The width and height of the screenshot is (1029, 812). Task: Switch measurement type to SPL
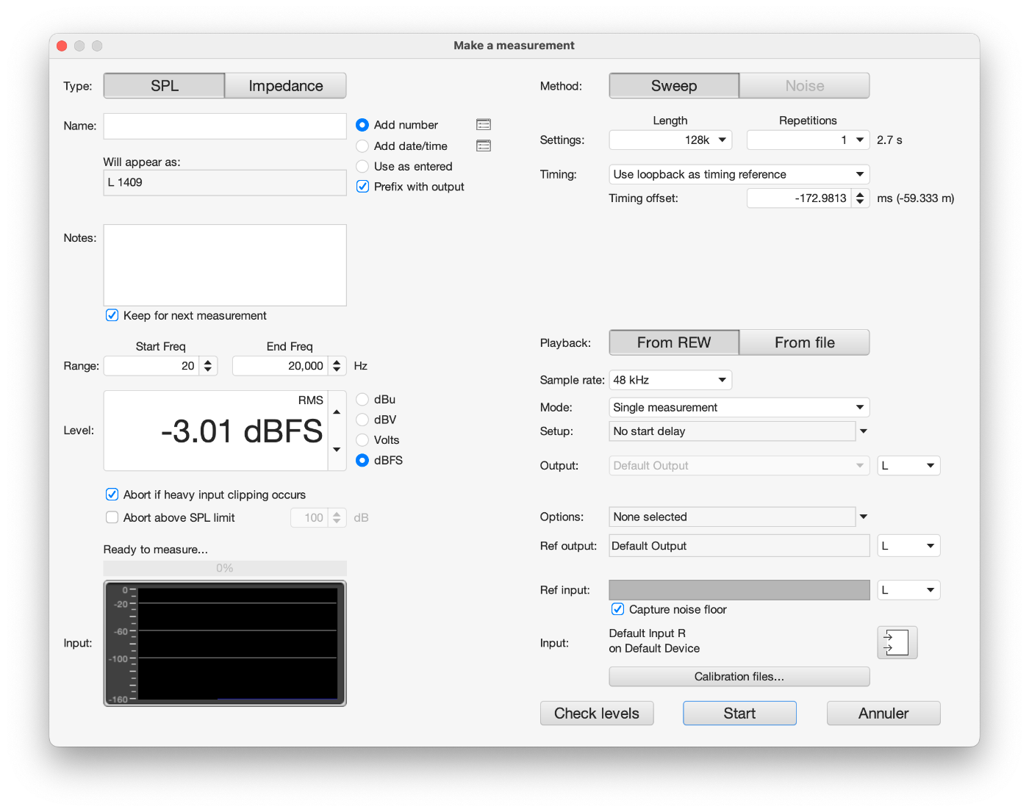pyautogui.click(x=165, y=85)
